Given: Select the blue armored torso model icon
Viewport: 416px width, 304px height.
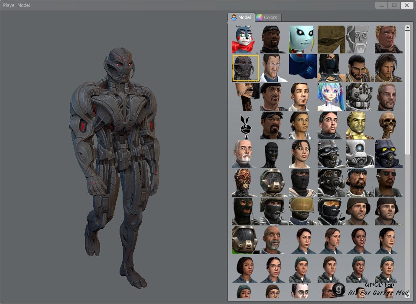Looking at the screenshot, I should click(303, 68).
